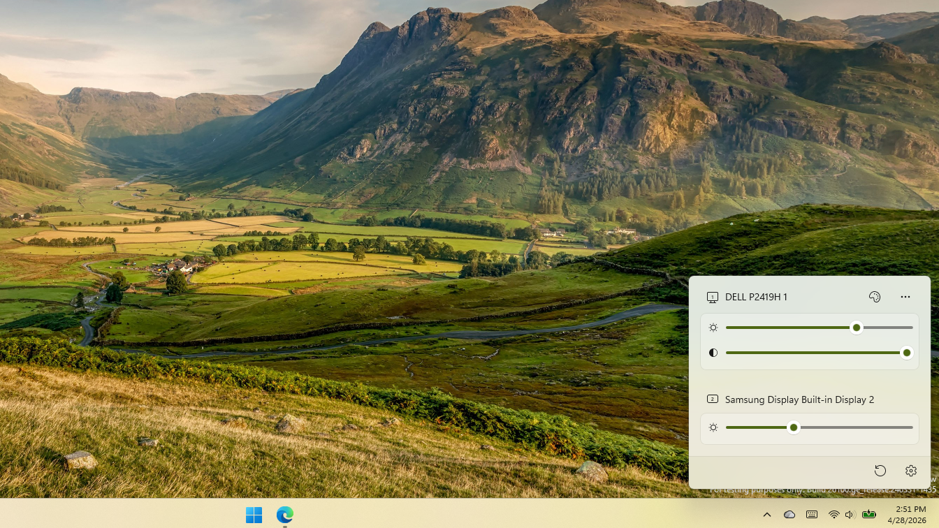Click the contrast slider knob

pyautogui.click(x=906, y=353)
